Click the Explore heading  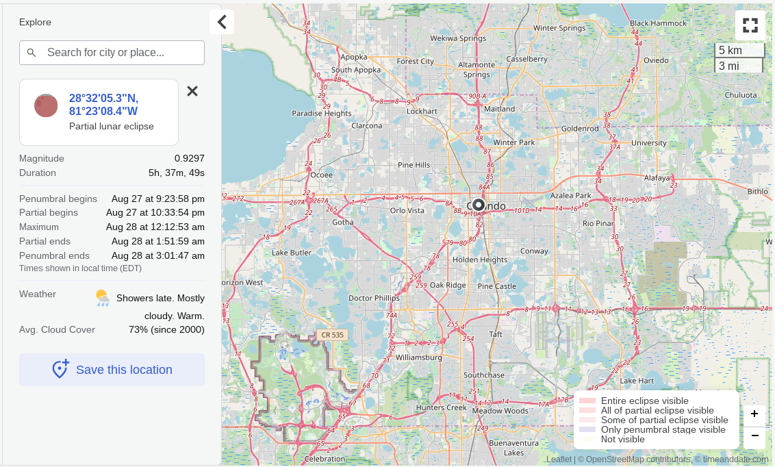click(x=35, y=22)
